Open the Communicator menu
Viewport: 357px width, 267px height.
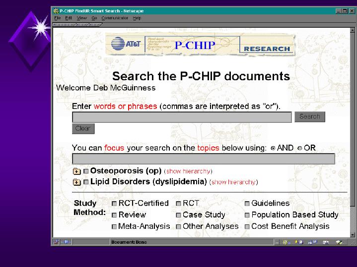115,18
